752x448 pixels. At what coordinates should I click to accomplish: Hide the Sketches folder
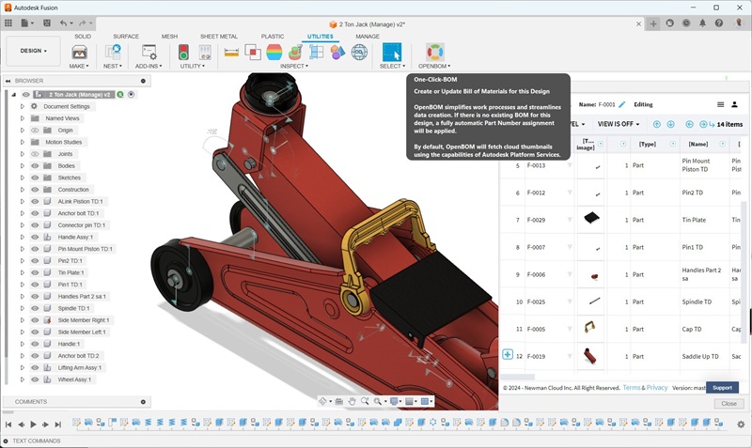pos(35,178)
